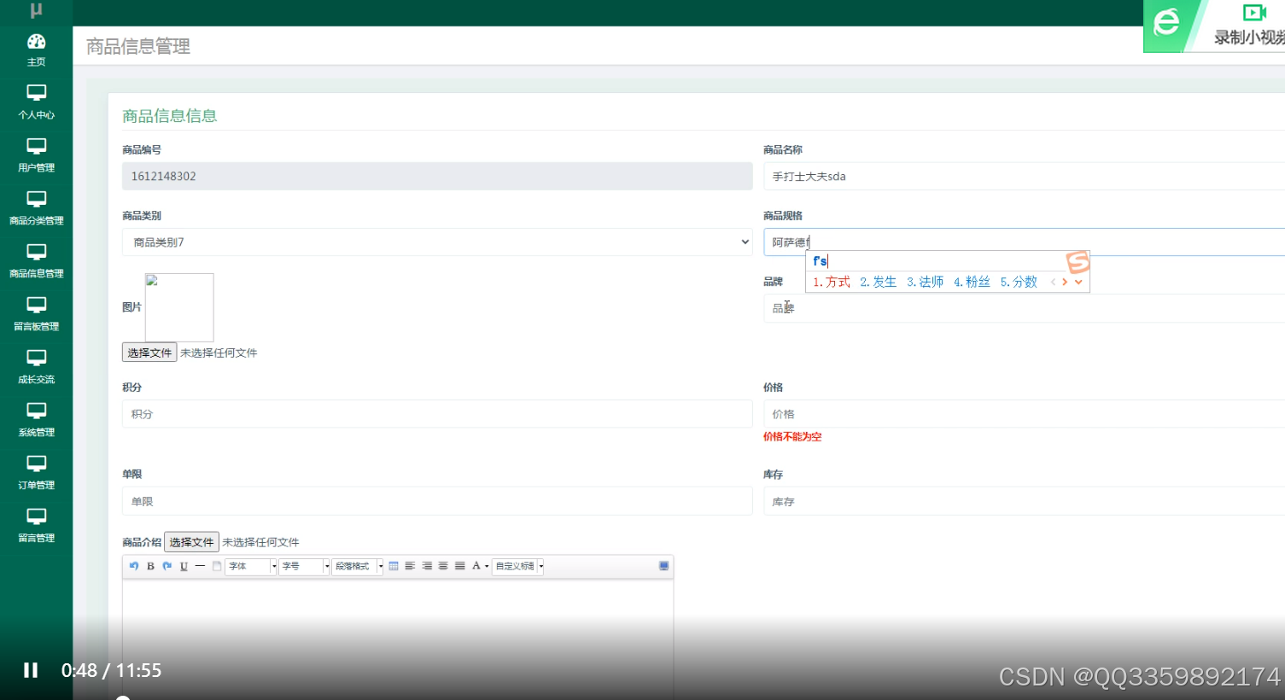Screen dimensions: 1285x700
Task: Expand IME candidate list down arrow
Action: click(x=1078, y=282)
